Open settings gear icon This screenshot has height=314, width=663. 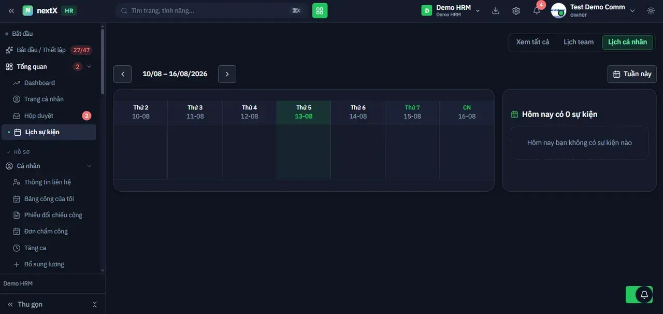pos(516,10)
